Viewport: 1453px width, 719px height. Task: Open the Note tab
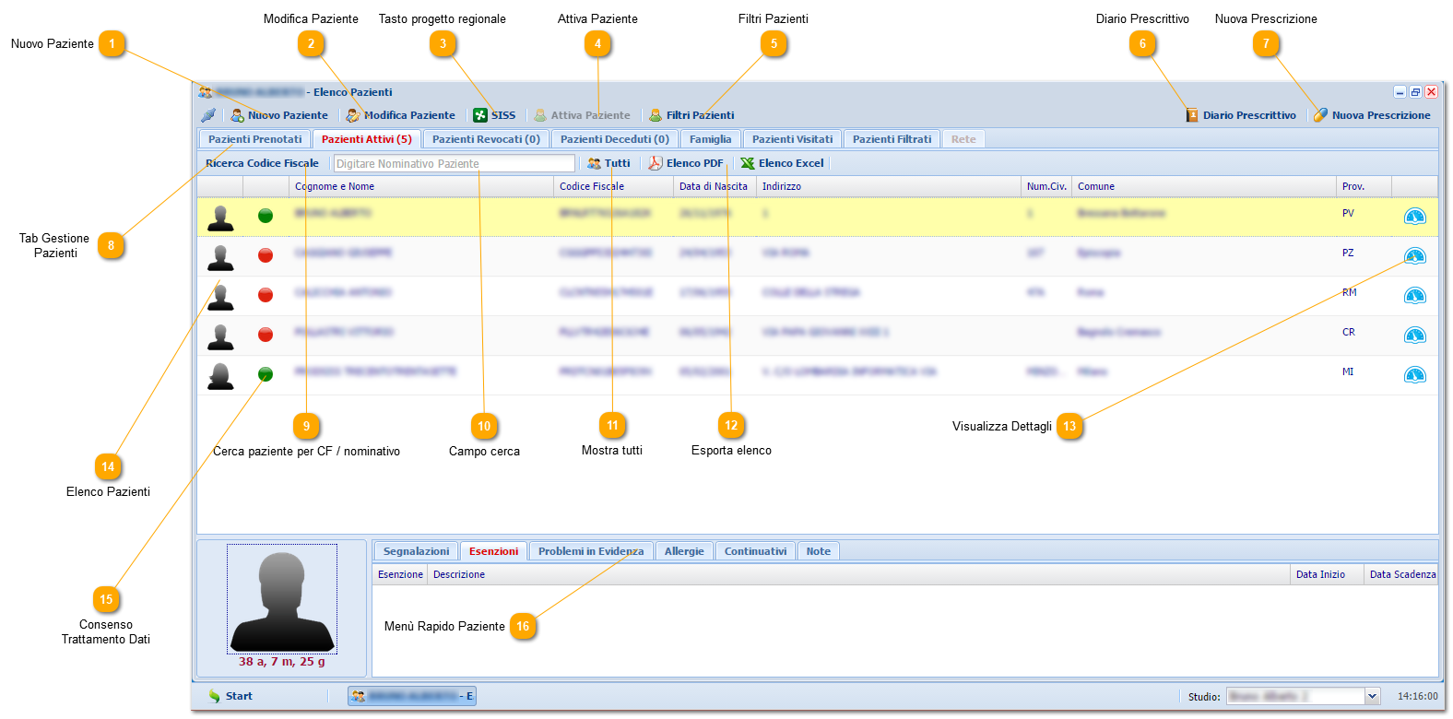point(819,551)
